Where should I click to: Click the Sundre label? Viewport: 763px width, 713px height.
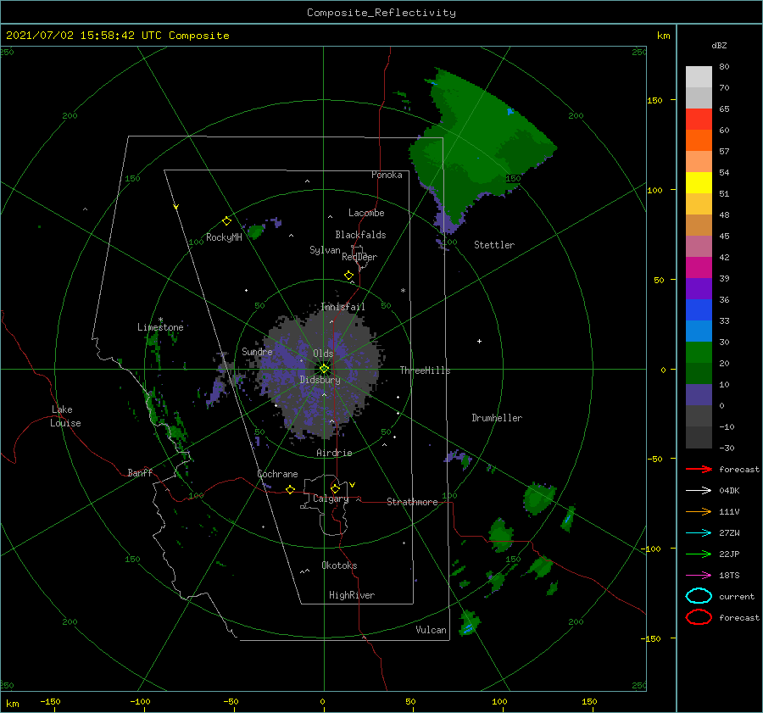tap(257, 352)
